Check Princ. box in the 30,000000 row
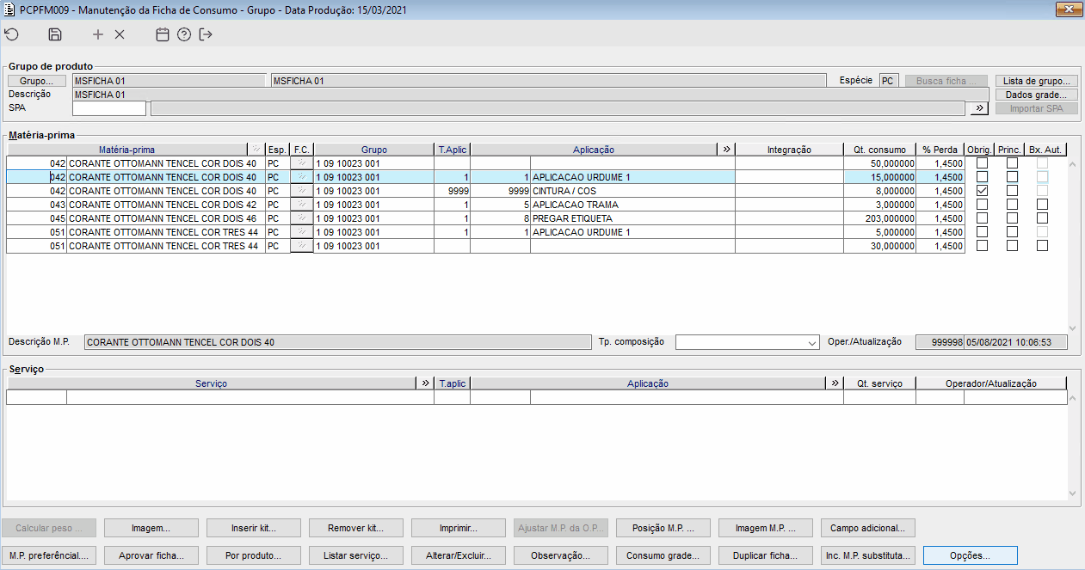This screenshot has height=570, width=1085. tap(1013, 245)
